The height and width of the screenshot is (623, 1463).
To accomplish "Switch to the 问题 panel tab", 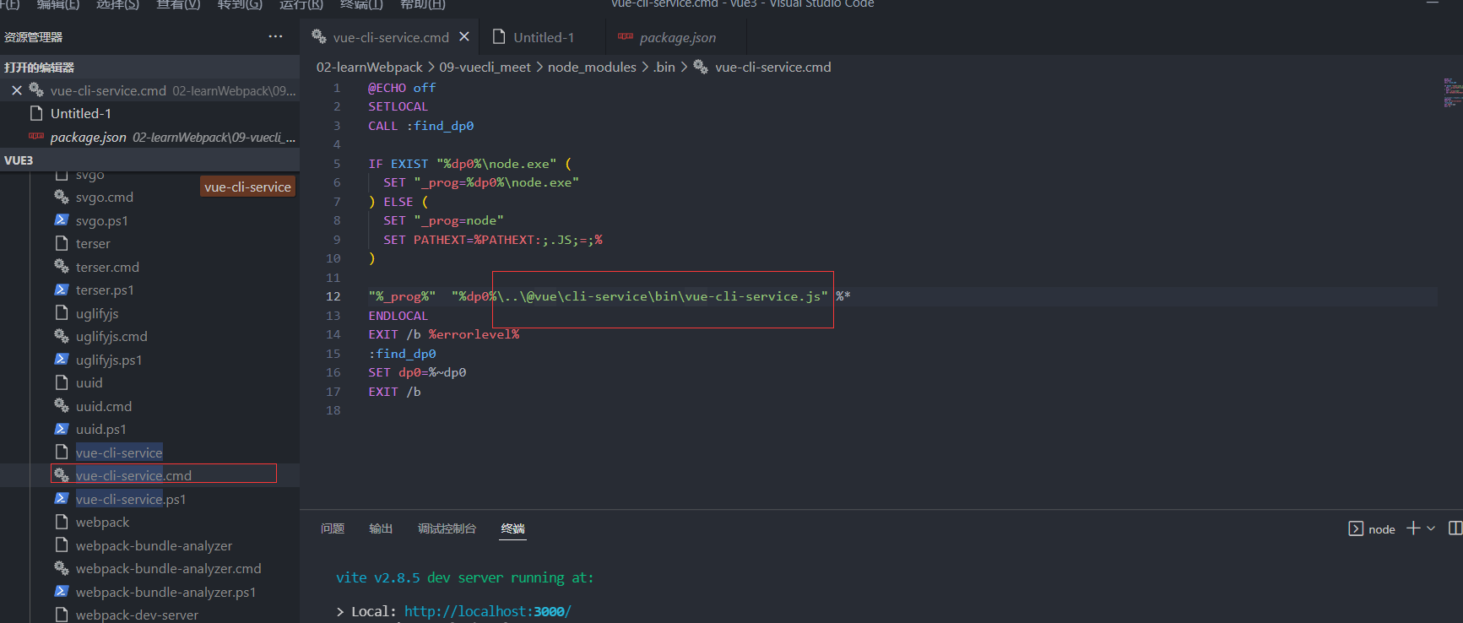I will [x=333, y=528].
